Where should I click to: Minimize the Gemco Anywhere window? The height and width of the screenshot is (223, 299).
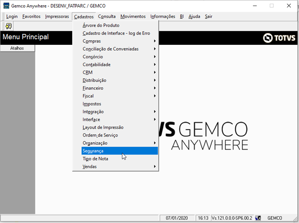tap(255, 6)
